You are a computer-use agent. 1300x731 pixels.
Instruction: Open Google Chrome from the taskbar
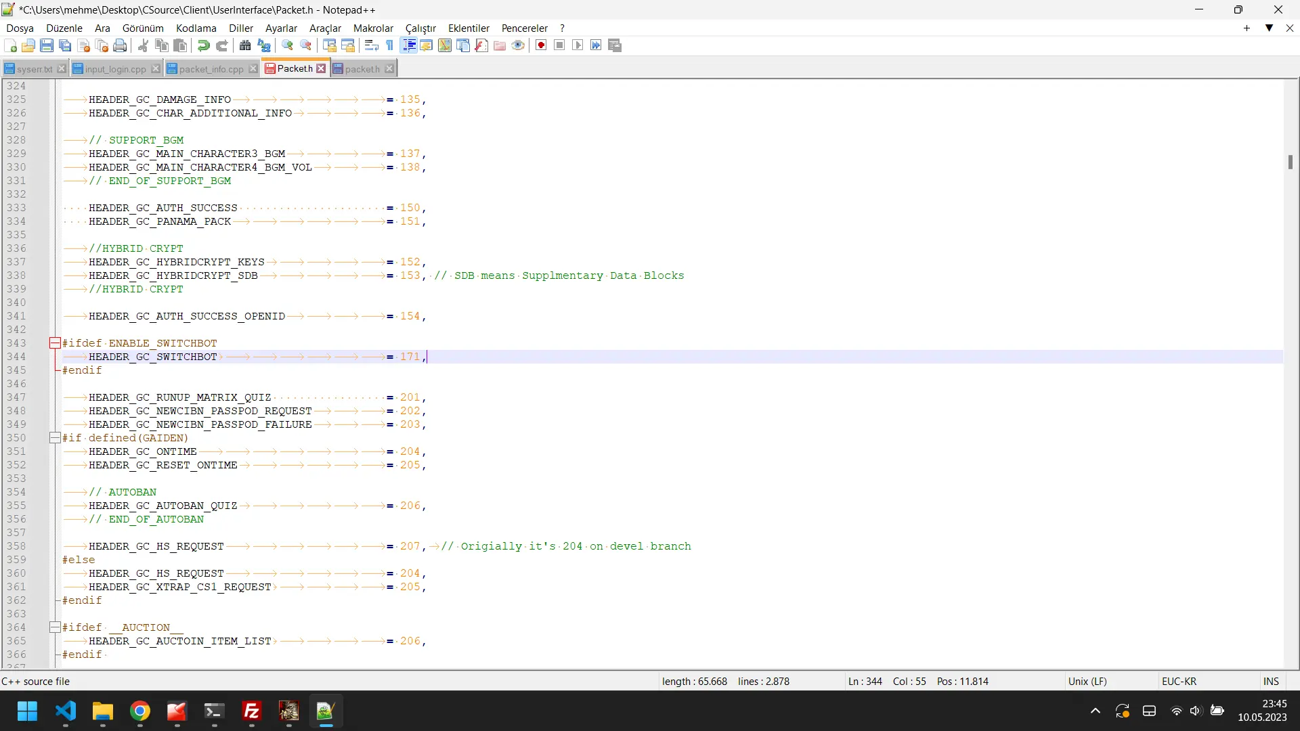[x=140, y=711]
